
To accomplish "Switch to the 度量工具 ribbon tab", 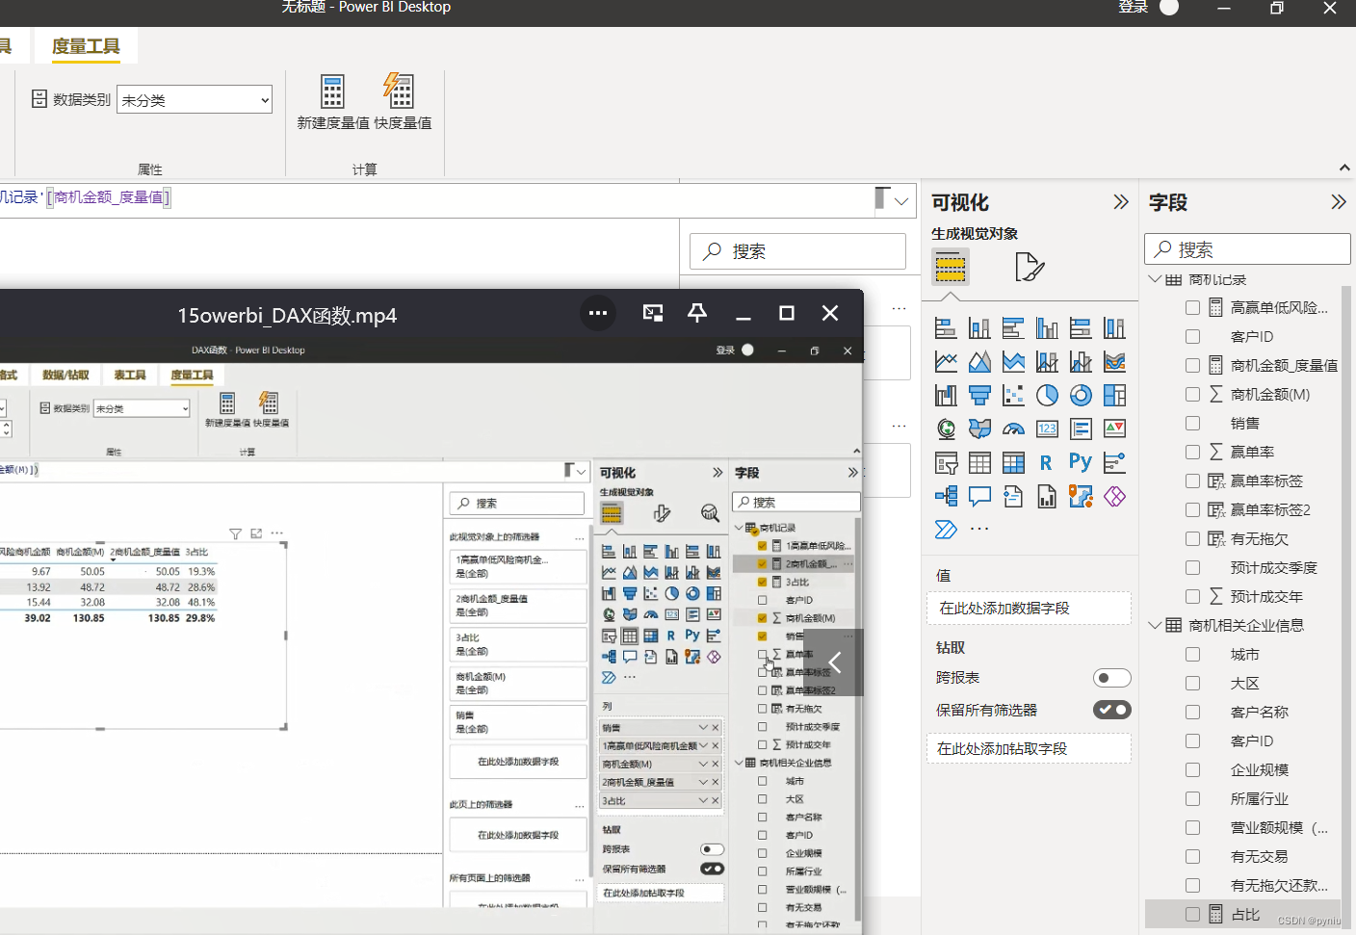I will tap(85, 45).
